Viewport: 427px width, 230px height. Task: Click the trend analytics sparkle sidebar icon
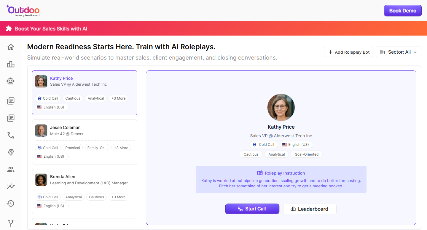[11, 186]
